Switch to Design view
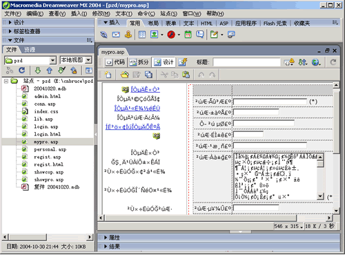The image size is (345, 255). 164,62
